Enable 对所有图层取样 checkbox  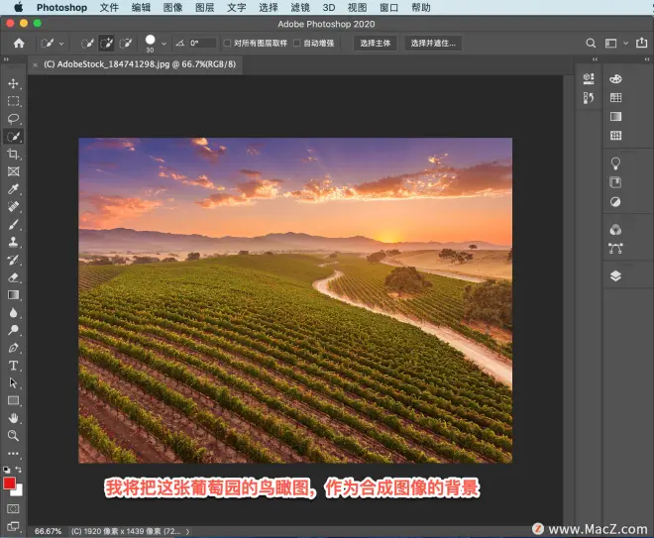point(227,43)
